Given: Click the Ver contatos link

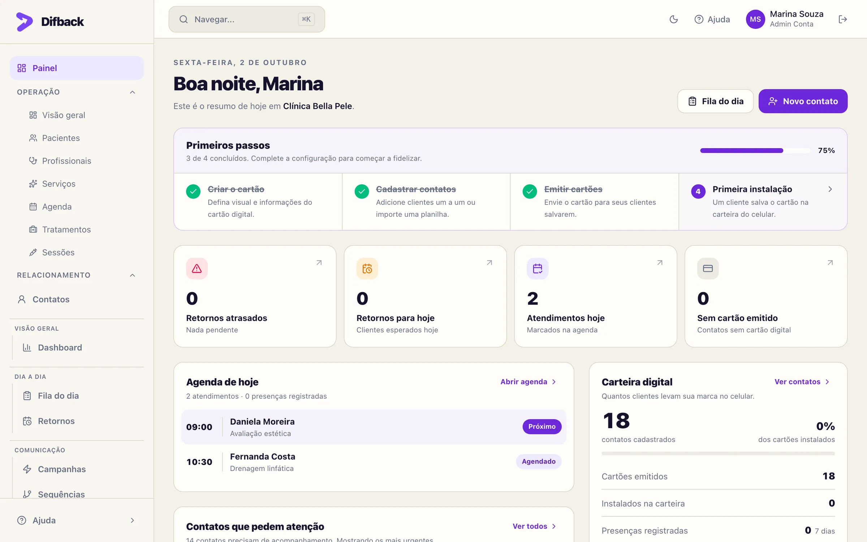Looking at the screenshot, I should tap(802, 382).
